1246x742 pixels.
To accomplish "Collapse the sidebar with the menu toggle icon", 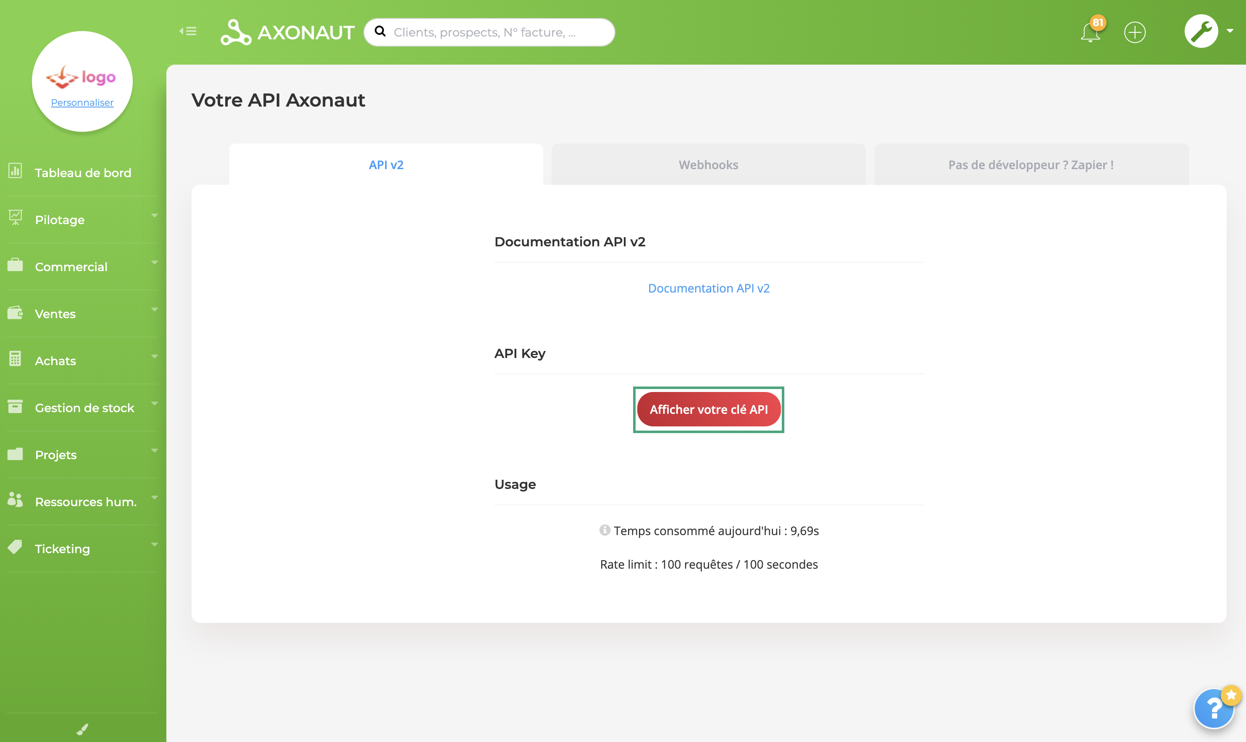I will (x=188, y=31).
